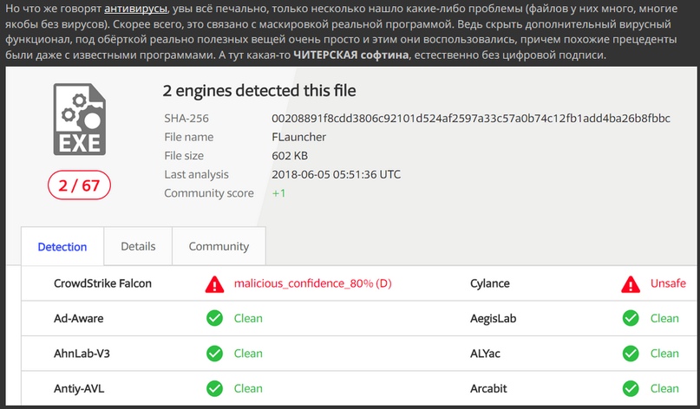The image size is (700, 409).
Task: Click the Community score label
Action: (209, 193)
